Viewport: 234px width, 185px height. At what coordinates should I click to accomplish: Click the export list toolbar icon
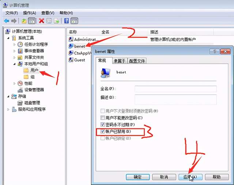pyautogui.click(x=57, y=21)
